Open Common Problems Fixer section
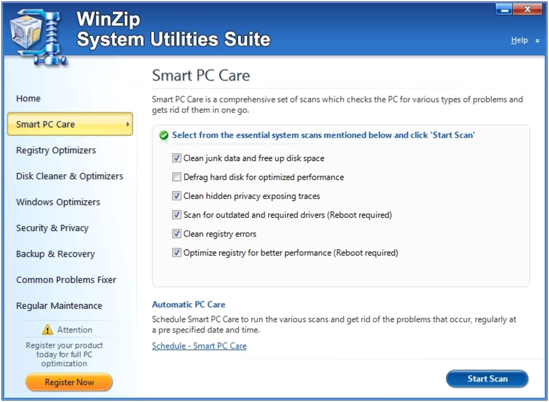The image size is (549, 402). tap(66, 280)
